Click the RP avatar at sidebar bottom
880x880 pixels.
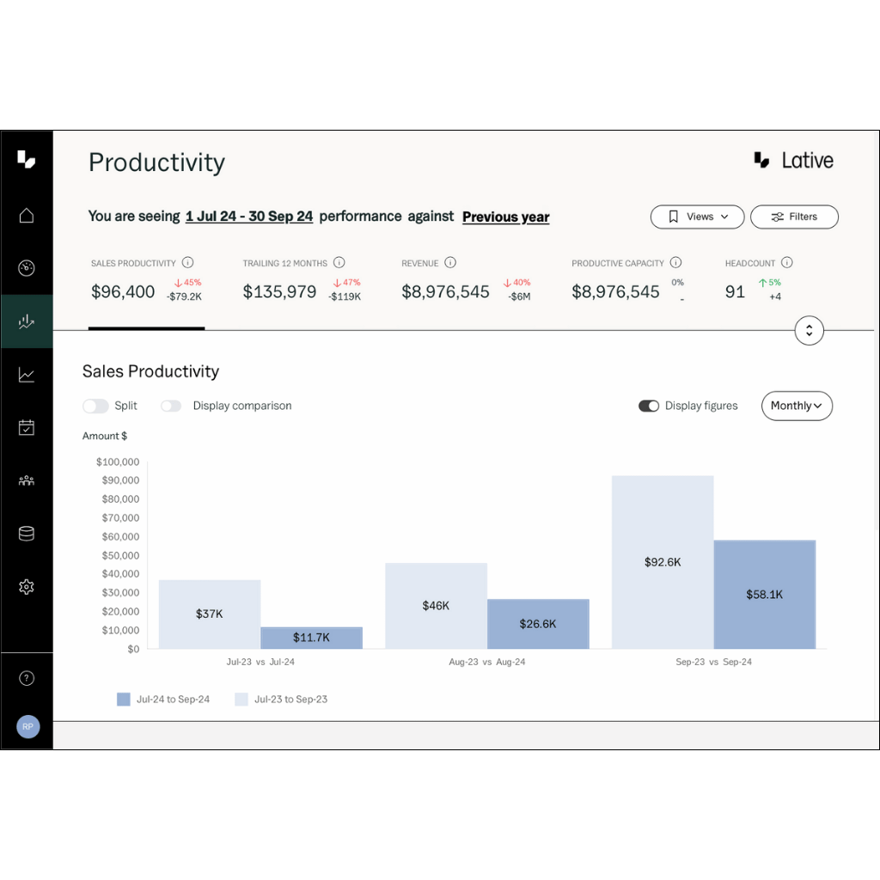[x=27, y=726]
